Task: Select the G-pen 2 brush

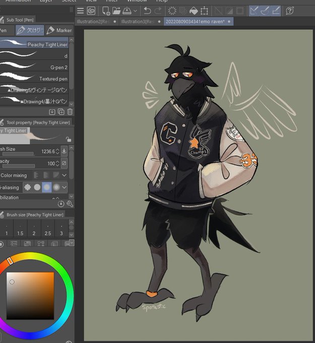Action: click(34, 66)
